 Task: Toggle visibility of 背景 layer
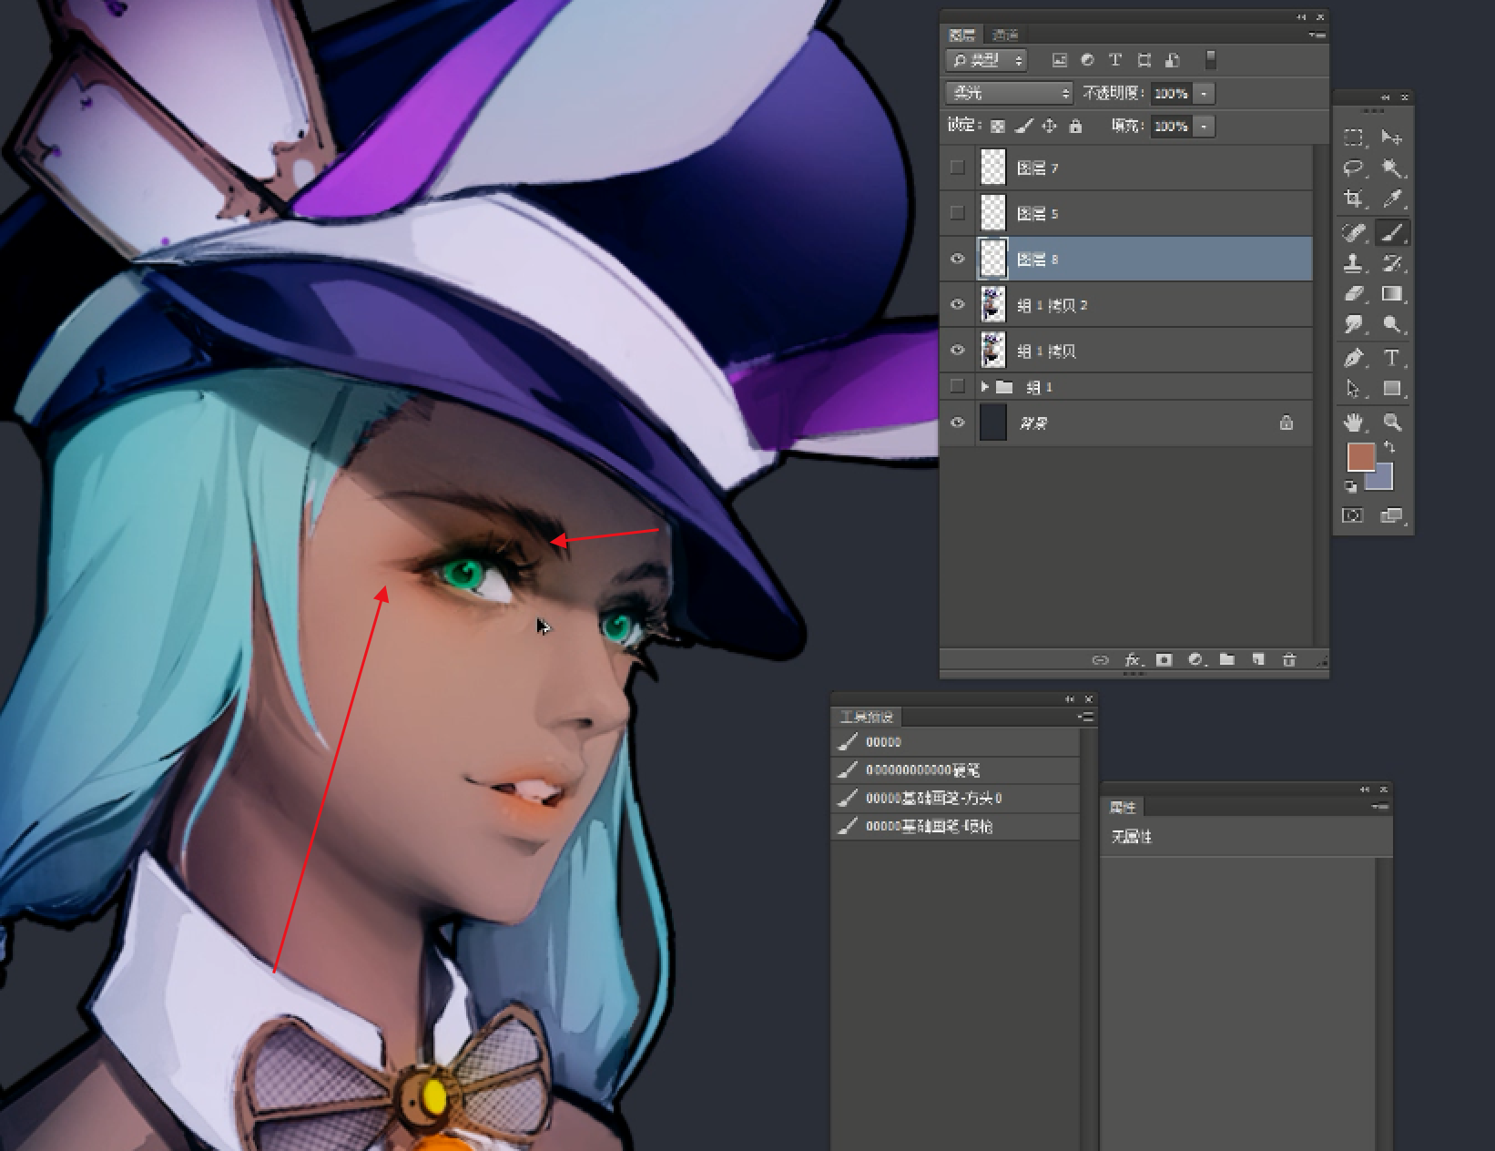point(957,423)
